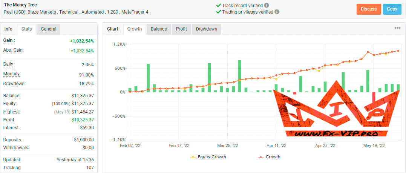Show the Balance chart tab

[159, 29]
